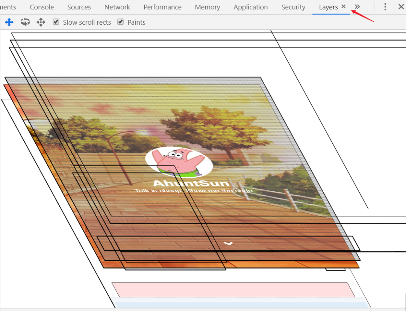This screenshot has height=311, width=406.
Task: Click the AhuntSun title text
Action: coord(191,183)
